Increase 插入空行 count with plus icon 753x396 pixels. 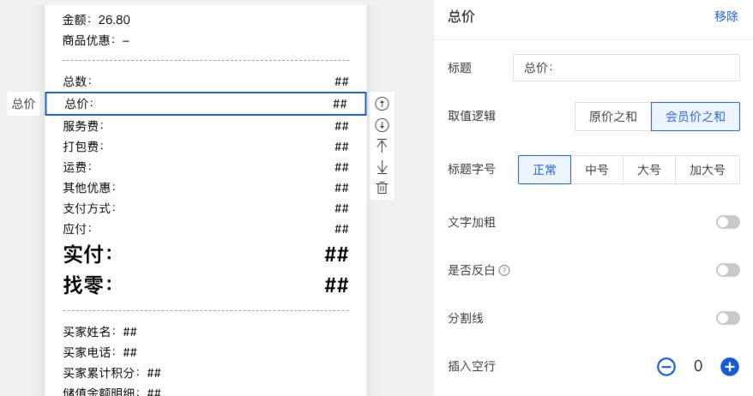pos(729,367)
